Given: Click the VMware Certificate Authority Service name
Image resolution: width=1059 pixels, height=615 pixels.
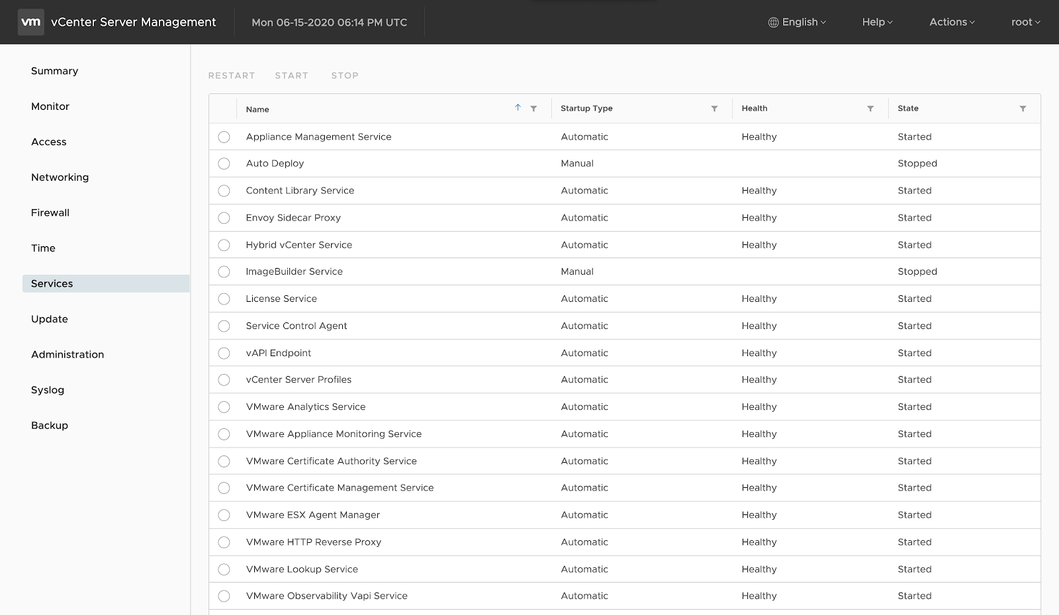Looking at the screenshot, I should click(332, 461).
